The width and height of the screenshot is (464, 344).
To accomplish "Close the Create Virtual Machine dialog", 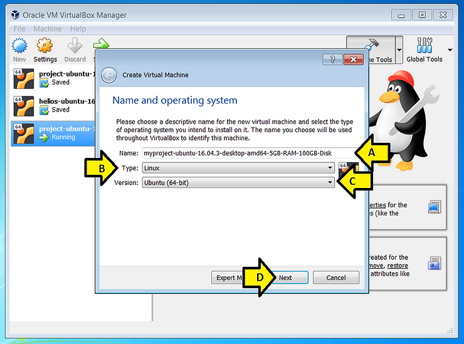I will [x=353, y=60].
